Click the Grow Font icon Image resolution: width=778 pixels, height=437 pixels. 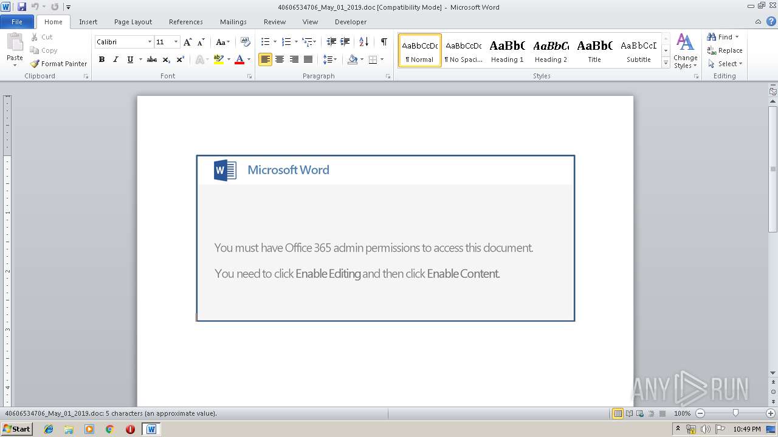point(188,42)
